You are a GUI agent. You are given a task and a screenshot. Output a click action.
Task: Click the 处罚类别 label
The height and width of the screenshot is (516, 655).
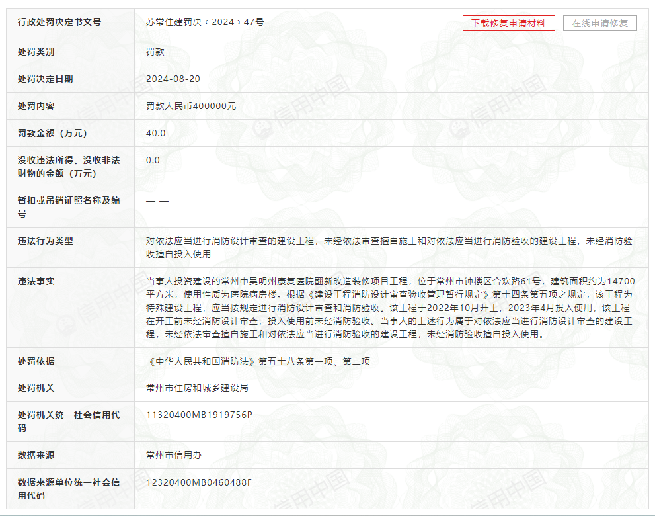[36, 52]
